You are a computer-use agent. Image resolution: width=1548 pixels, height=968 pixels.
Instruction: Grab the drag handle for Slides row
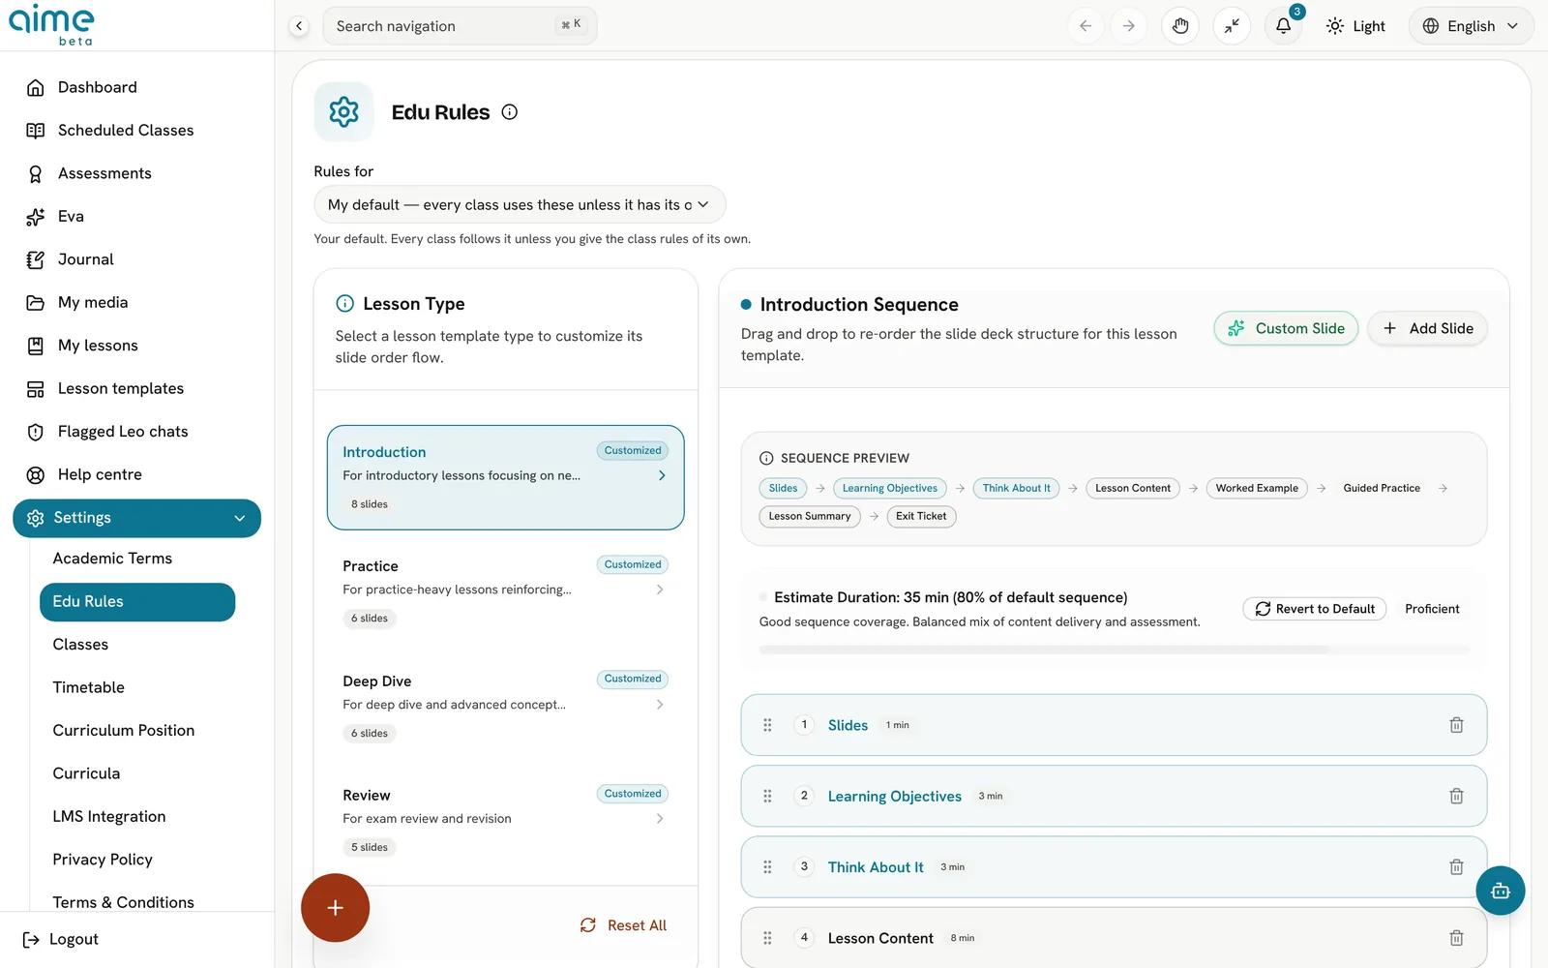(x=767, y=725)
